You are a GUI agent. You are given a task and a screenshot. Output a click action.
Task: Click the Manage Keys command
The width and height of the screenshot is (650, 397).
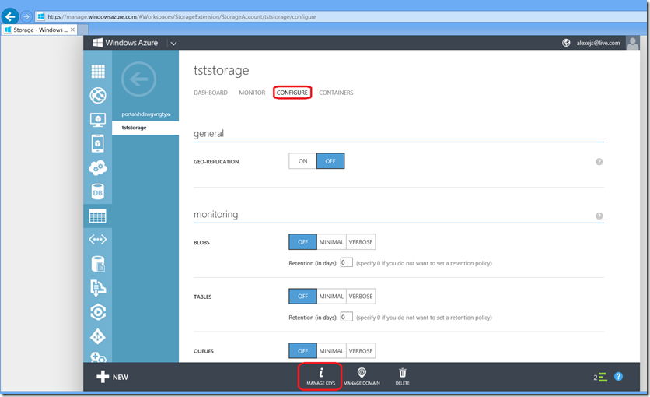click(x=320, y=376)
